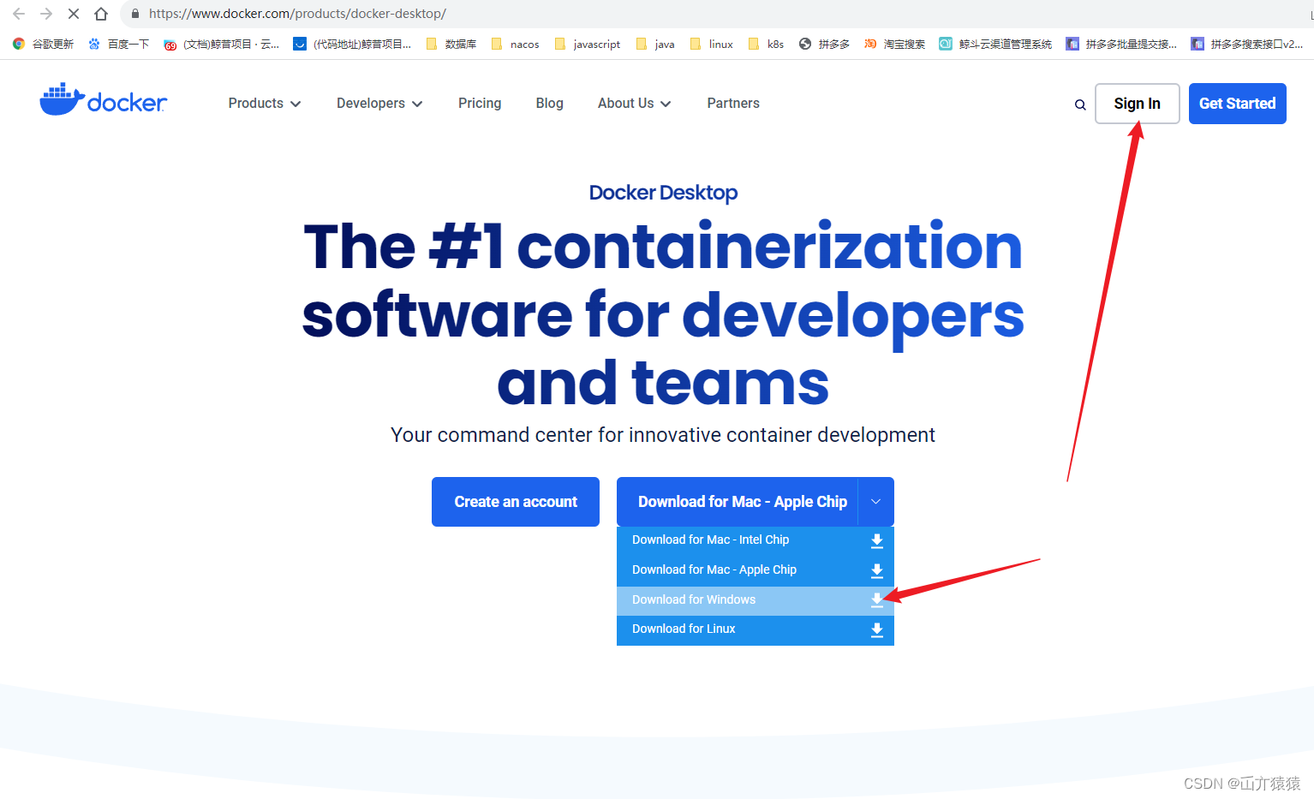This screenshot has height=799, width=1314.
Task: Click Create an account button
Action: pyautogui.click(x=516, y=502)
